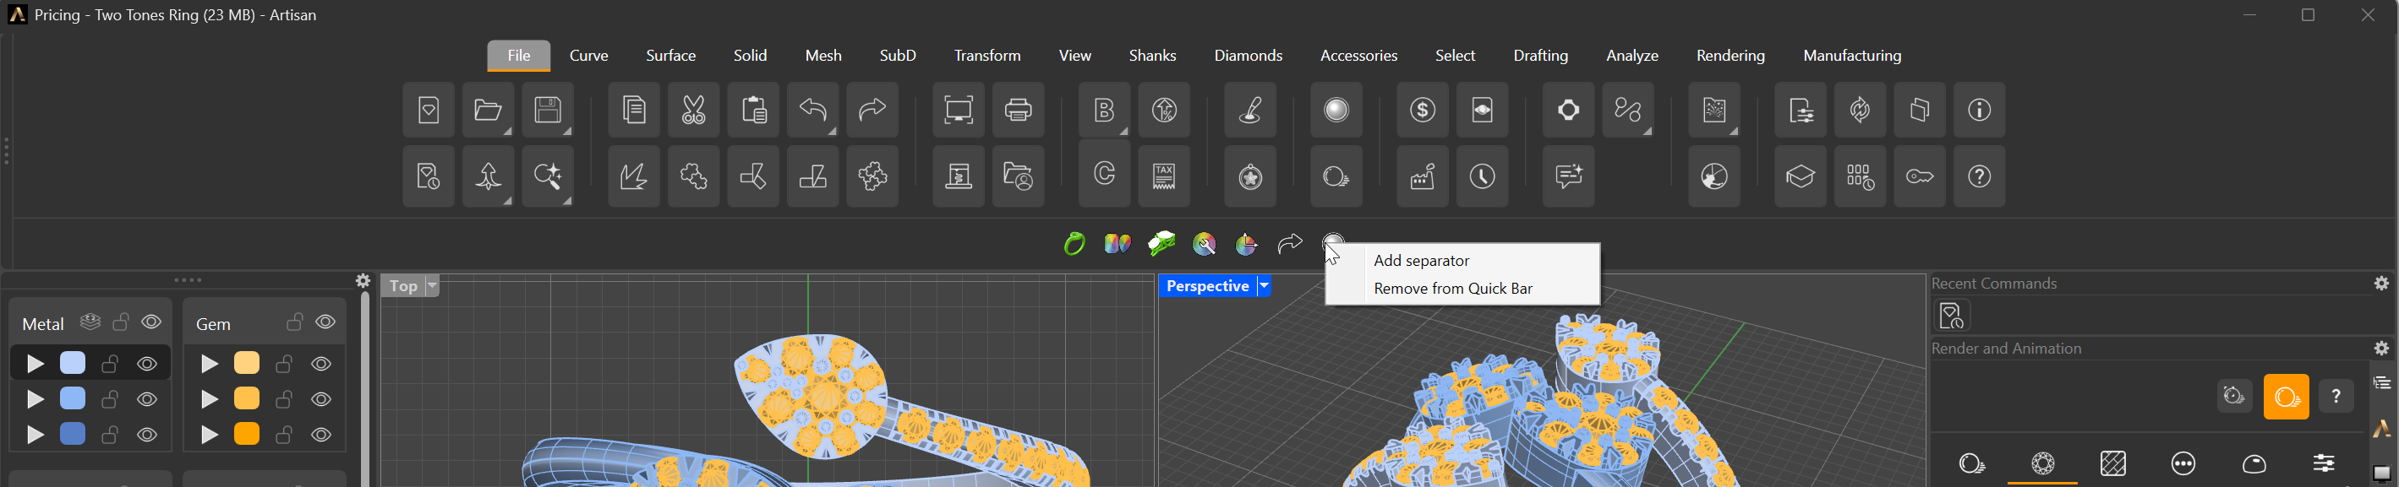Expand the first Metal layer triangle
2399x487 pixels.
click(x=36, y=365)
